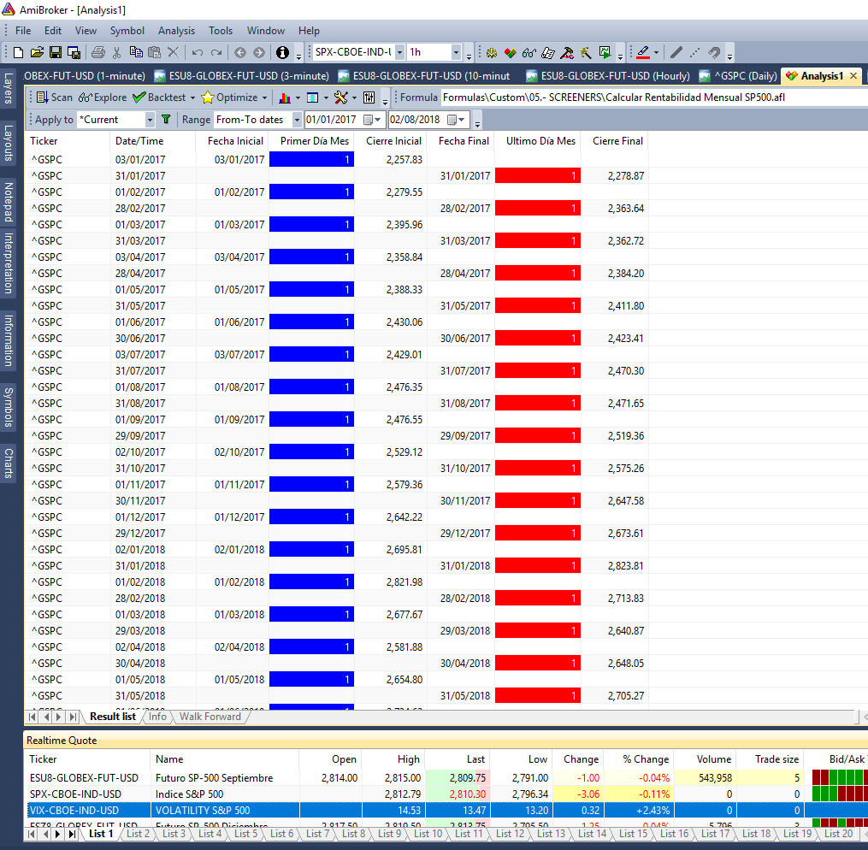Switch to the Walk Forward tab

coord(210,716)
